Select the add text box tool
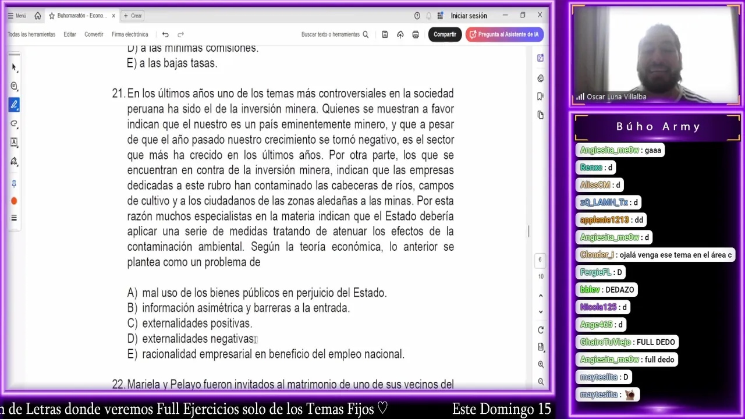The image size is (745, 419). tap(14, 142)
